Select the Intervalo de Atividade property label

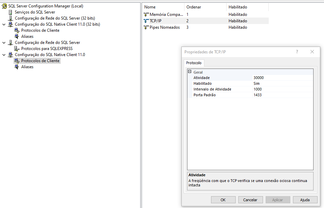coord(212,89)
